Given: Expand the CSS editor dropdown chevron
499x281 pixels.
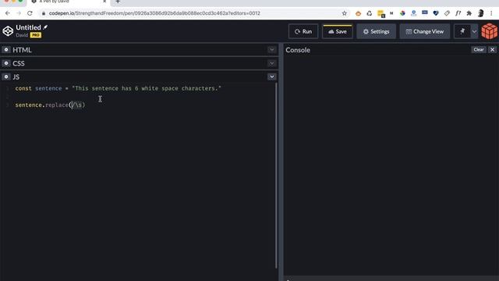Looking at the screenshot, I should (x=271, y=63).
